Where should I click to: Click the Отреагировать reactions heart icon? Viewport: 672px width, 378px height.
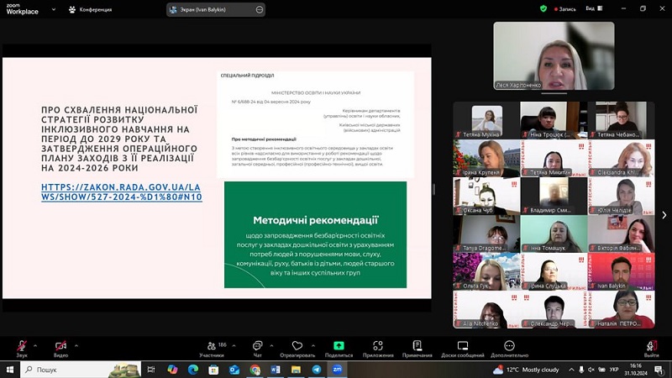coord(297,345)
